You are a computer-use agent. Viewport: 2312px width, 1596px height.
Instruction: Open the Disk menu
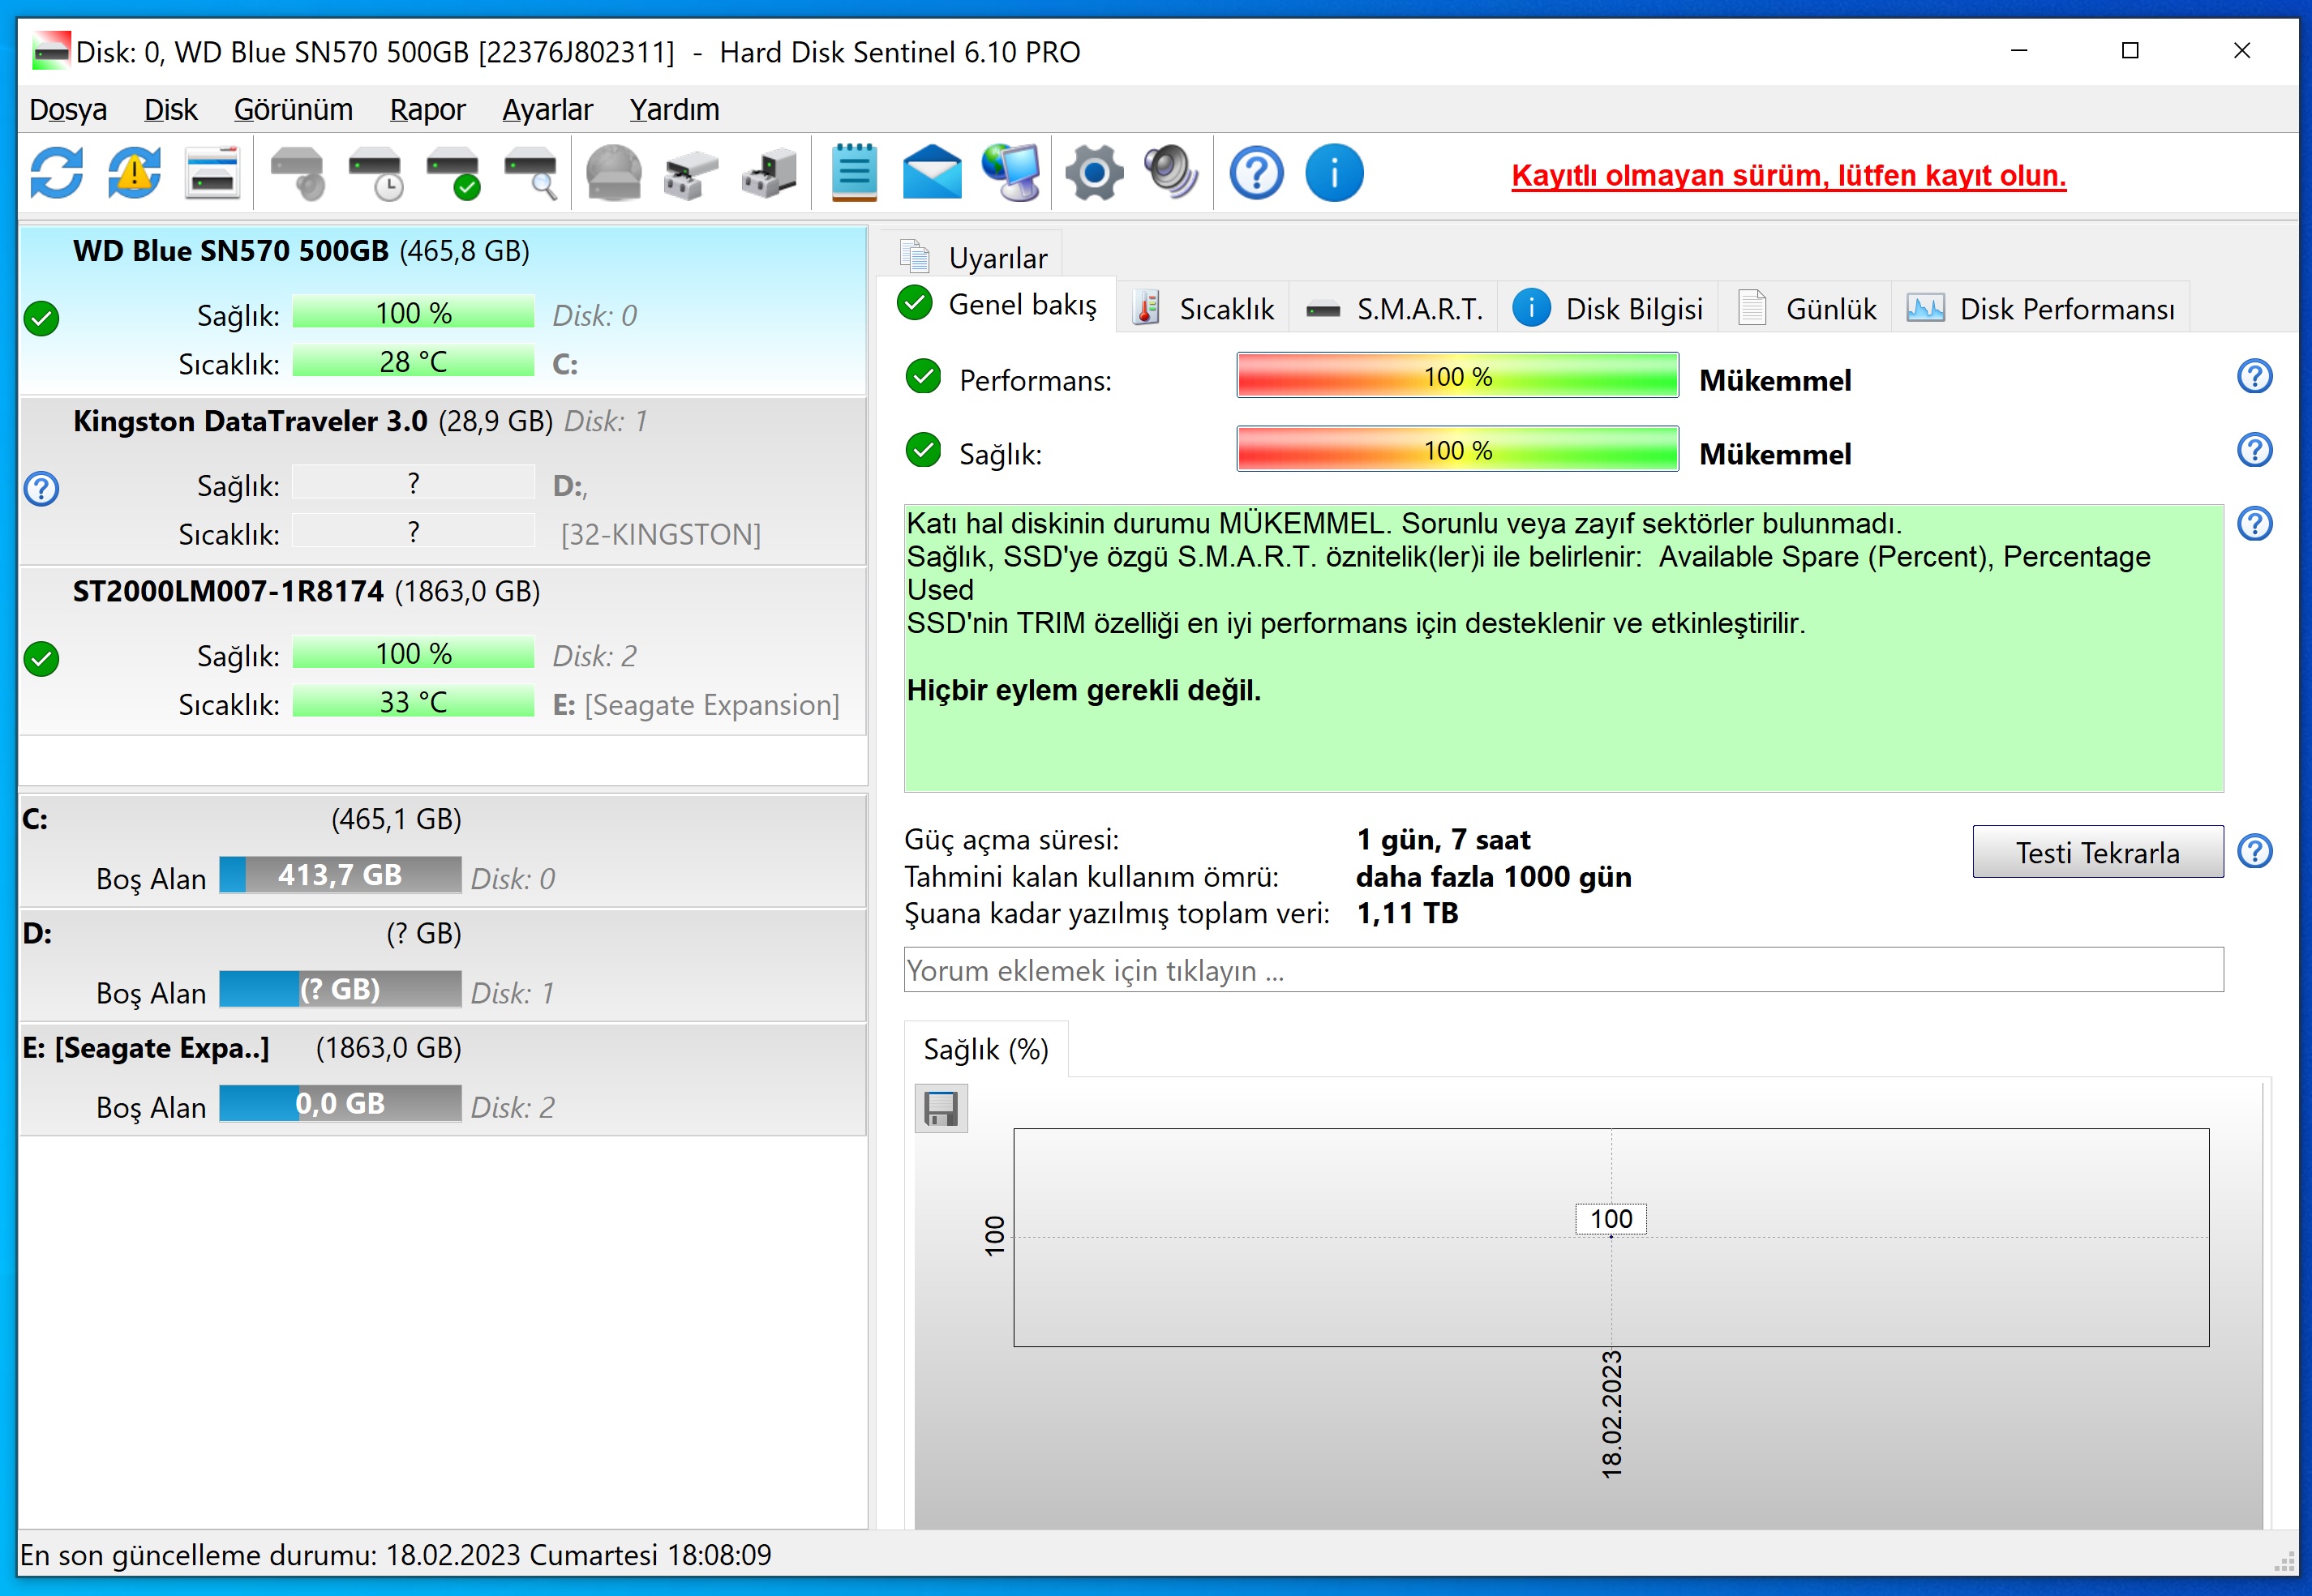(170, 109)
